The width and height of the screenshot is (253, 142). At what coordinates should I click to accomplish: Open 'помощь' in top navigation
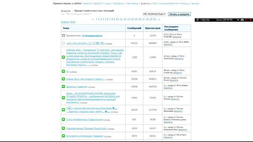[x=185, y=4]
